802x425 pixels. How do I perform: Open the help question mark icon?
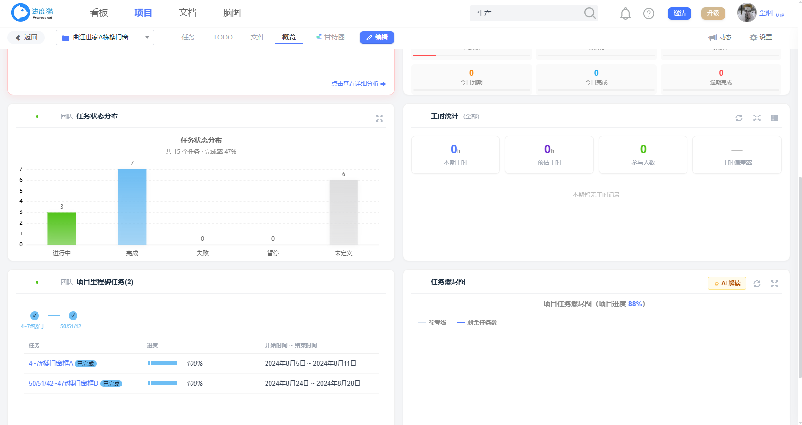click(x=649, y=14)
